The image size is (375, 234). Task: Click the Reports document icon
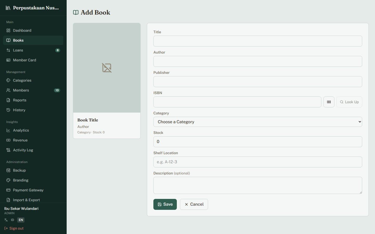pos(8,100)
